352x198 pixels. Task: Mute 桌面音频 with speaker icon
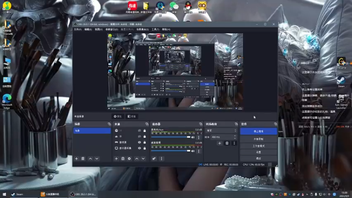click(x=193, y=151)
